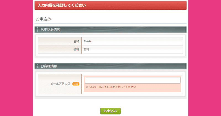221x116 pixels.
Task: Click the icon beside お客様情報 header
Action: (x=37, y=66)
